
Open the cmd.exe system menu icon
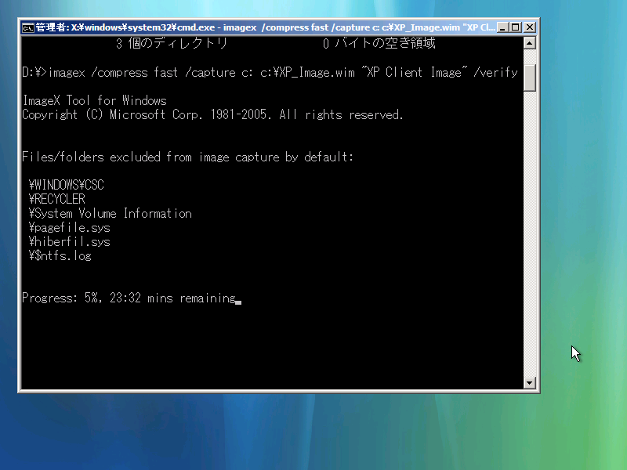coord(27,27)
